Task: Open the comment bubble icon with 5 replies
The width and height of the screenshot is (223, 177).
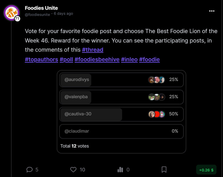Action: click(29, 169)
